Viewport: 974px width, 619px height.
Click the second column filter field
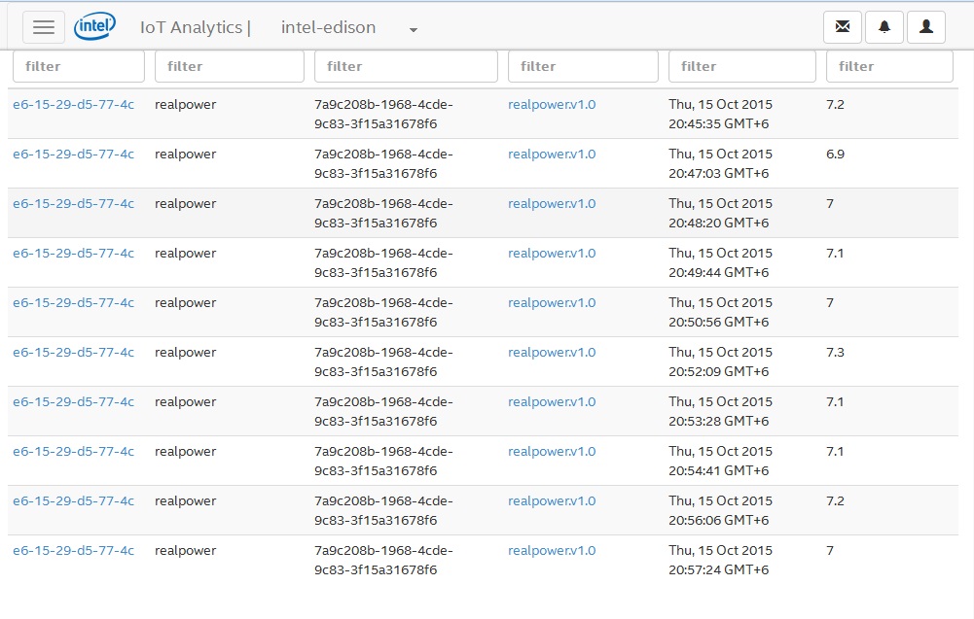(229, 67)
